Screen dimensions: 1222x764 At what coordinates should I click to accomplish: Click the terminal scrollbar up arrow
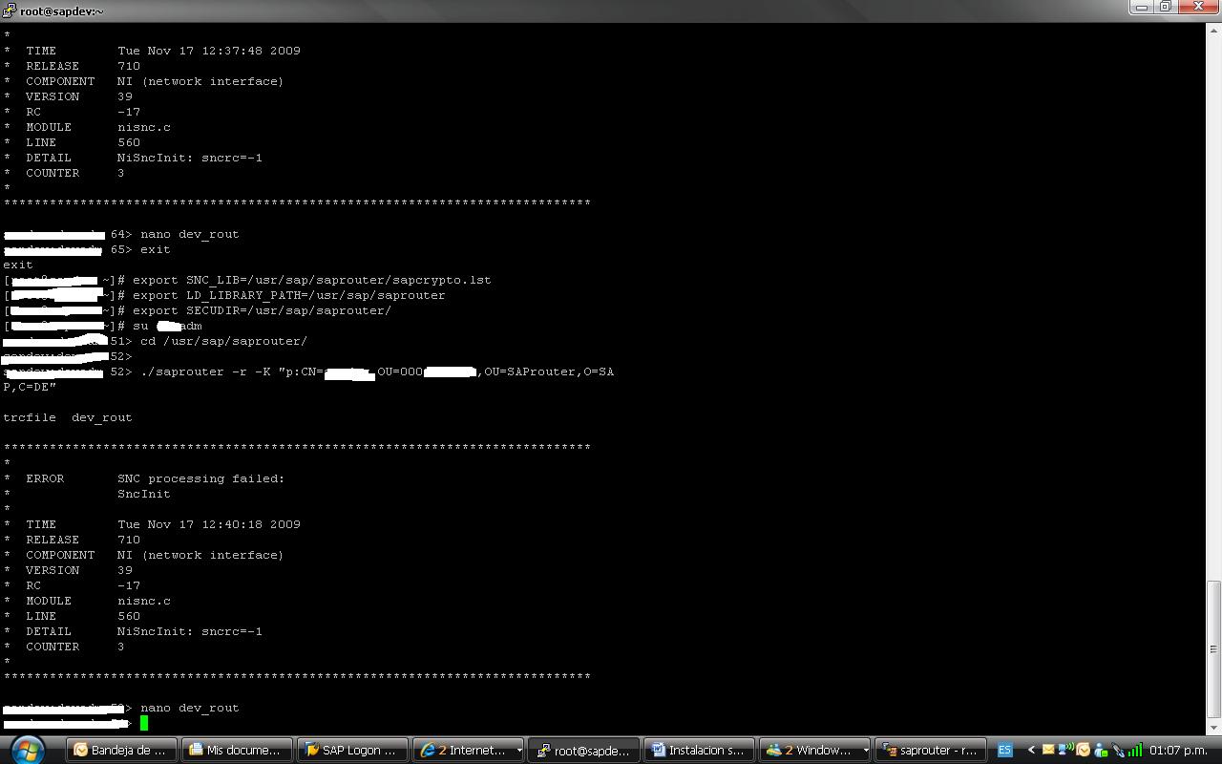tap(1213, 31)
